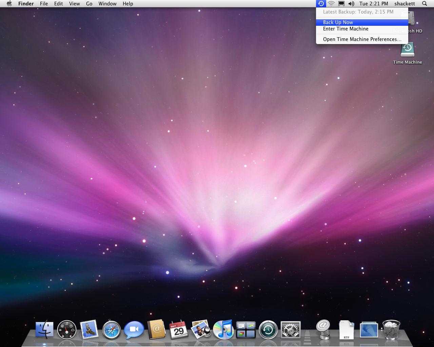This screenshot has width=434, height=347.
Task: Click the menu bar clock showing Tue 2:21 PM
Action: (x=374, y=4)
